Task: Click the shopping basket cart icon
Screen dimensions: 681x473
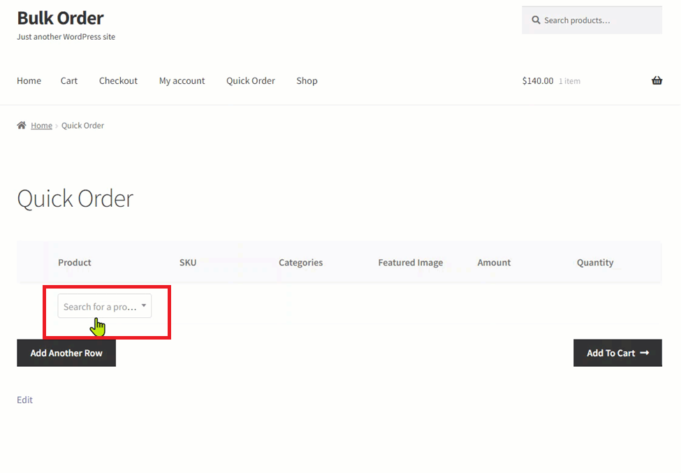Action: click(657, 80)
